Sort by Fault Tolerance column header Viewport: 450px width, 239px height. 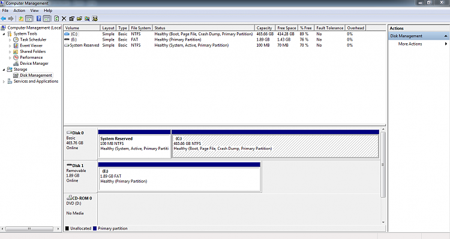329,28
